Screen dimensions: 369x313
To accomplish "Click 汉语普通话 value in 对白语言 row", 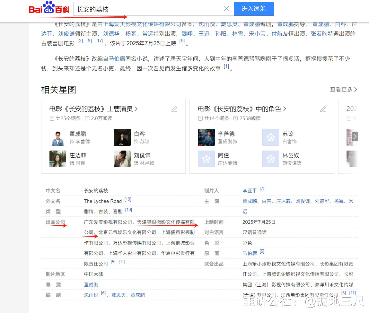I will tap(254, 232).
